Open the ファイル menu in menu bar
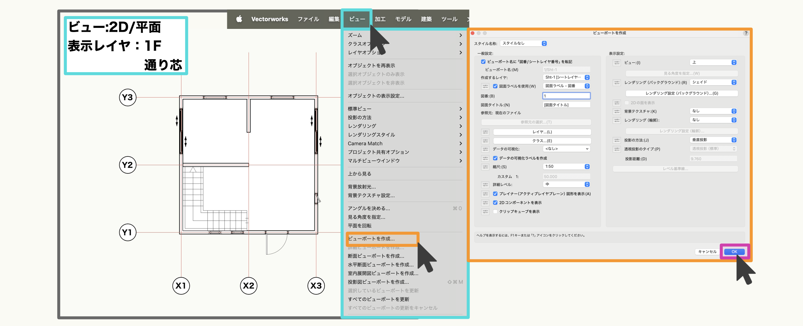Viewport: 803px width, 326px height. click(308, 19)
